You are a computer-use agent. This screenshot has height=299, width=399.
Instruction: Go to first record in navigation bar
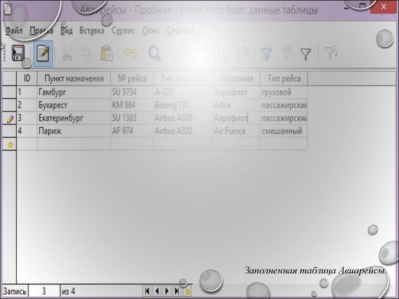(147, 291)
